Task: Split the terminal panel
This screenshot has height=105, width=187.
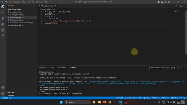Action: pyautogui.click(x=172, y=68)
